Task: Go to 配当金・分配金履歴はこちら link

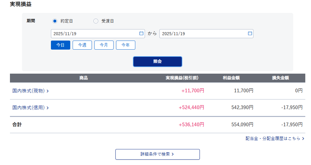Action: [273, 139]
